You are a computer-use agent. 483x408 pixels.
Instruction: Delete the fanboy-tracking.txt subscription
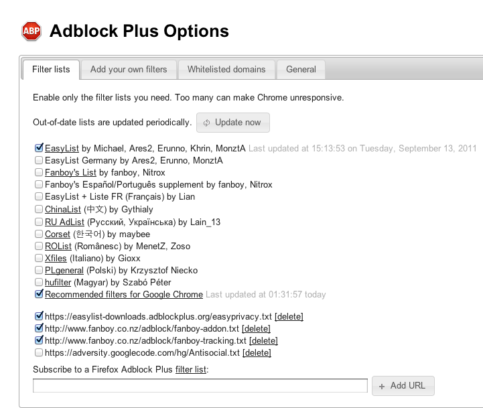263,340
